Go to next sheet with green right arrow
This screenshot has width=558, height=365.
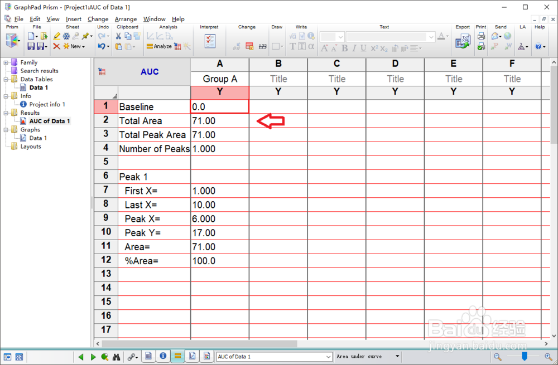(x=93, y=357)
